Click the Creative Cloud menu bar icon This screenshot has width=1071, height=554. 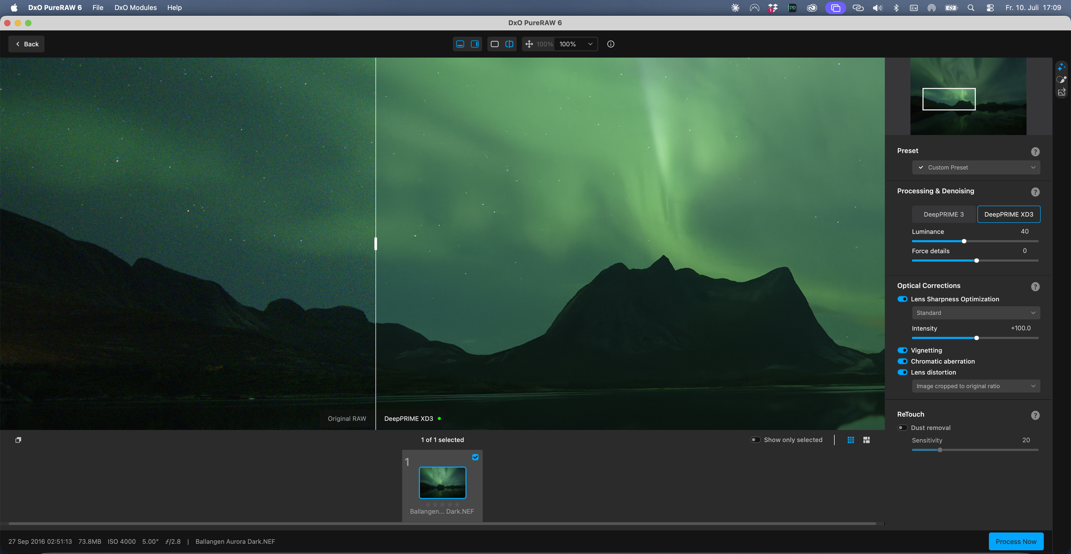point(812,8)
